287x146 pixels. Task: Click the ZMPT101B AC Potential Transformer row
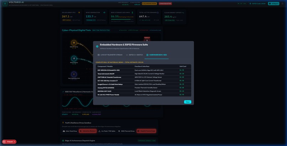(143, 77)
